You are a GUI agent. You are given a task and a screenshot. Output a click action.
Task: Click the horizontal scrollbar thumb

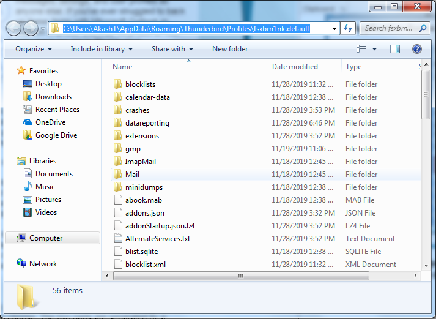click(241, 276)
